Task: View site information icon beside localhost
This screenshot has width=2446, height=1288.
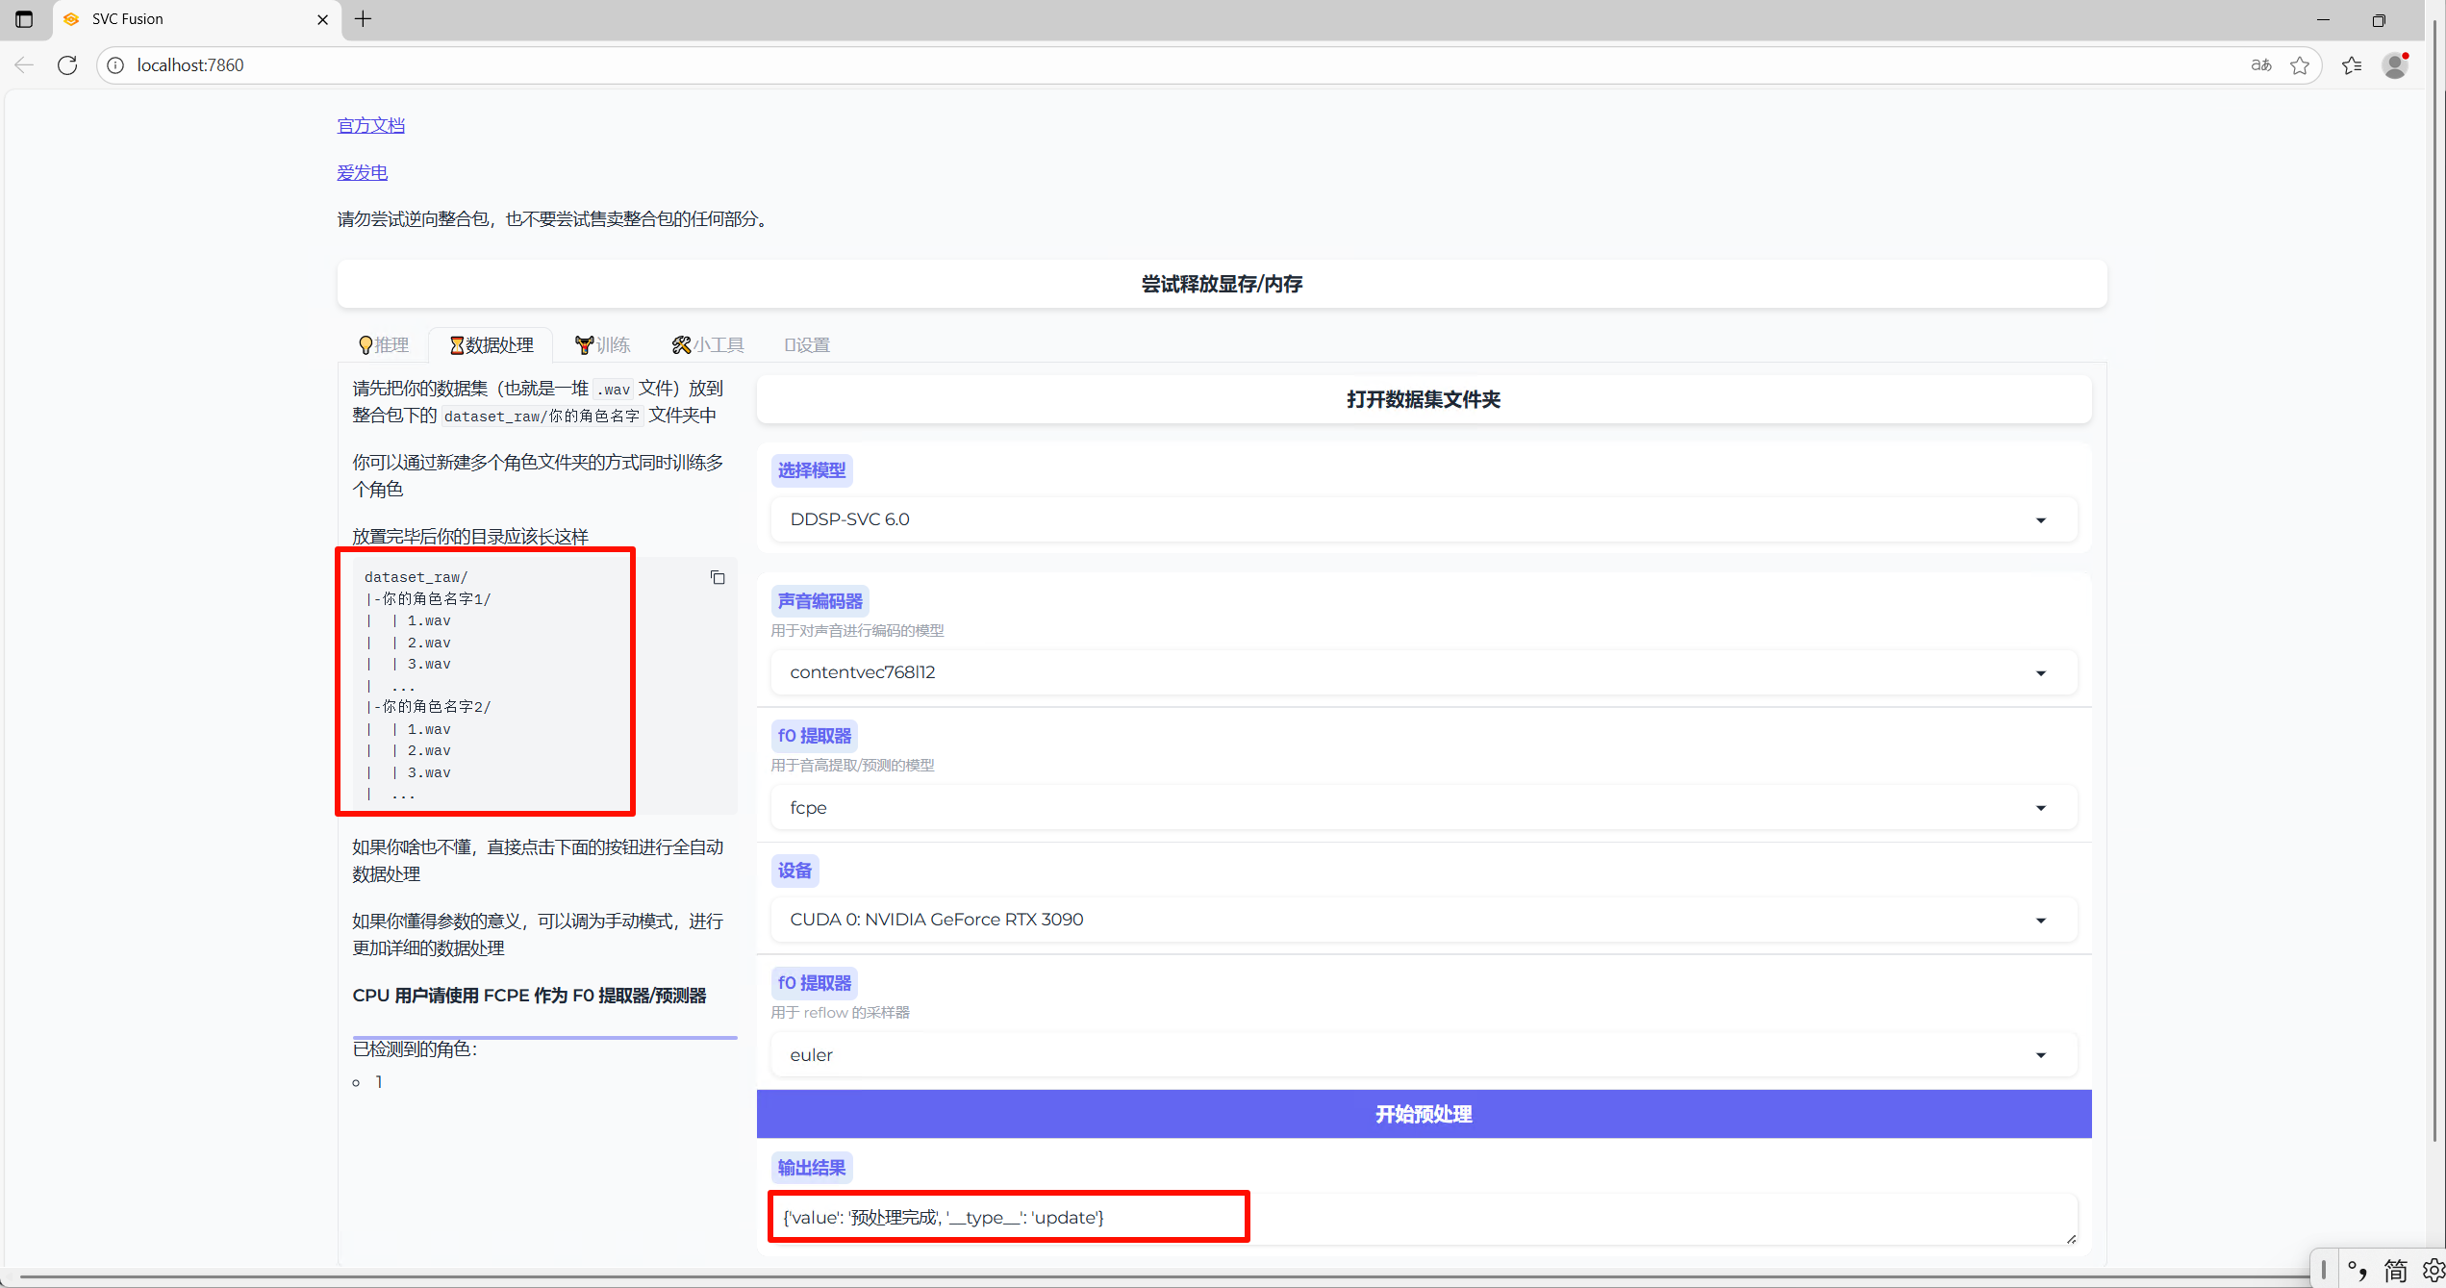Action: (115, 64)
